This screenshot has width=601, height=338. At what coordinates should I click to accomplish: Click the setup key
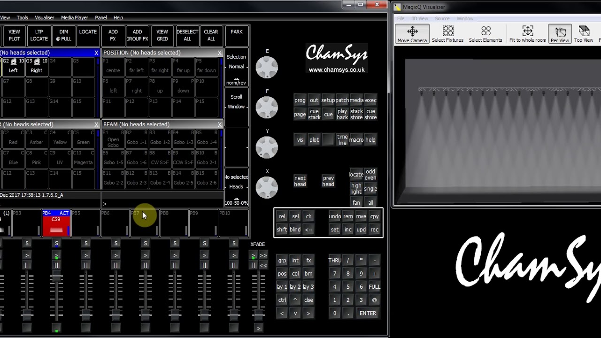pyautogui.click(x=328, y=100)
